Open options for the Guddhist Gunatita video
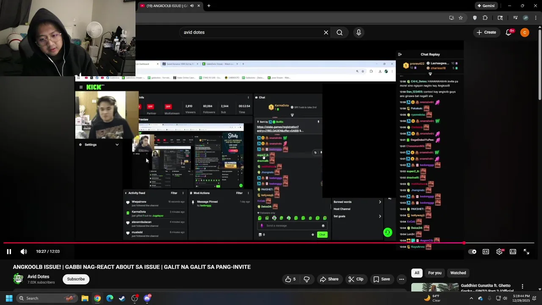Image resolution: width=542 pixels, height=305 pixels. tap(523, 287)
